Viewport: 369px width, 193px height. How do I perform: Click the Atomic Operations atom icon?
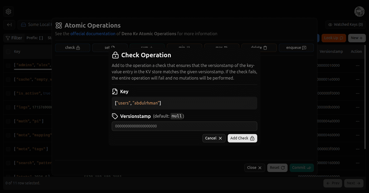pos(59,25)
